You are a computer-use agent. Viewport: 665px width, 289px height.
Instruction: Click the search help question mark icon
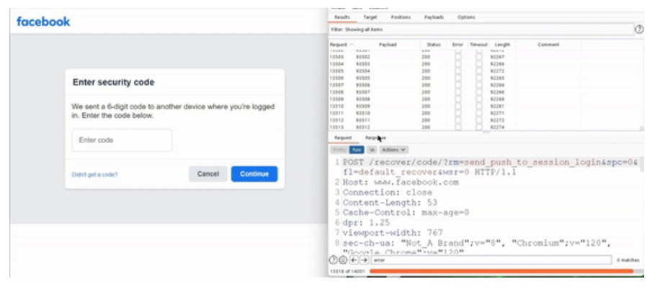(x=334, y=260)
